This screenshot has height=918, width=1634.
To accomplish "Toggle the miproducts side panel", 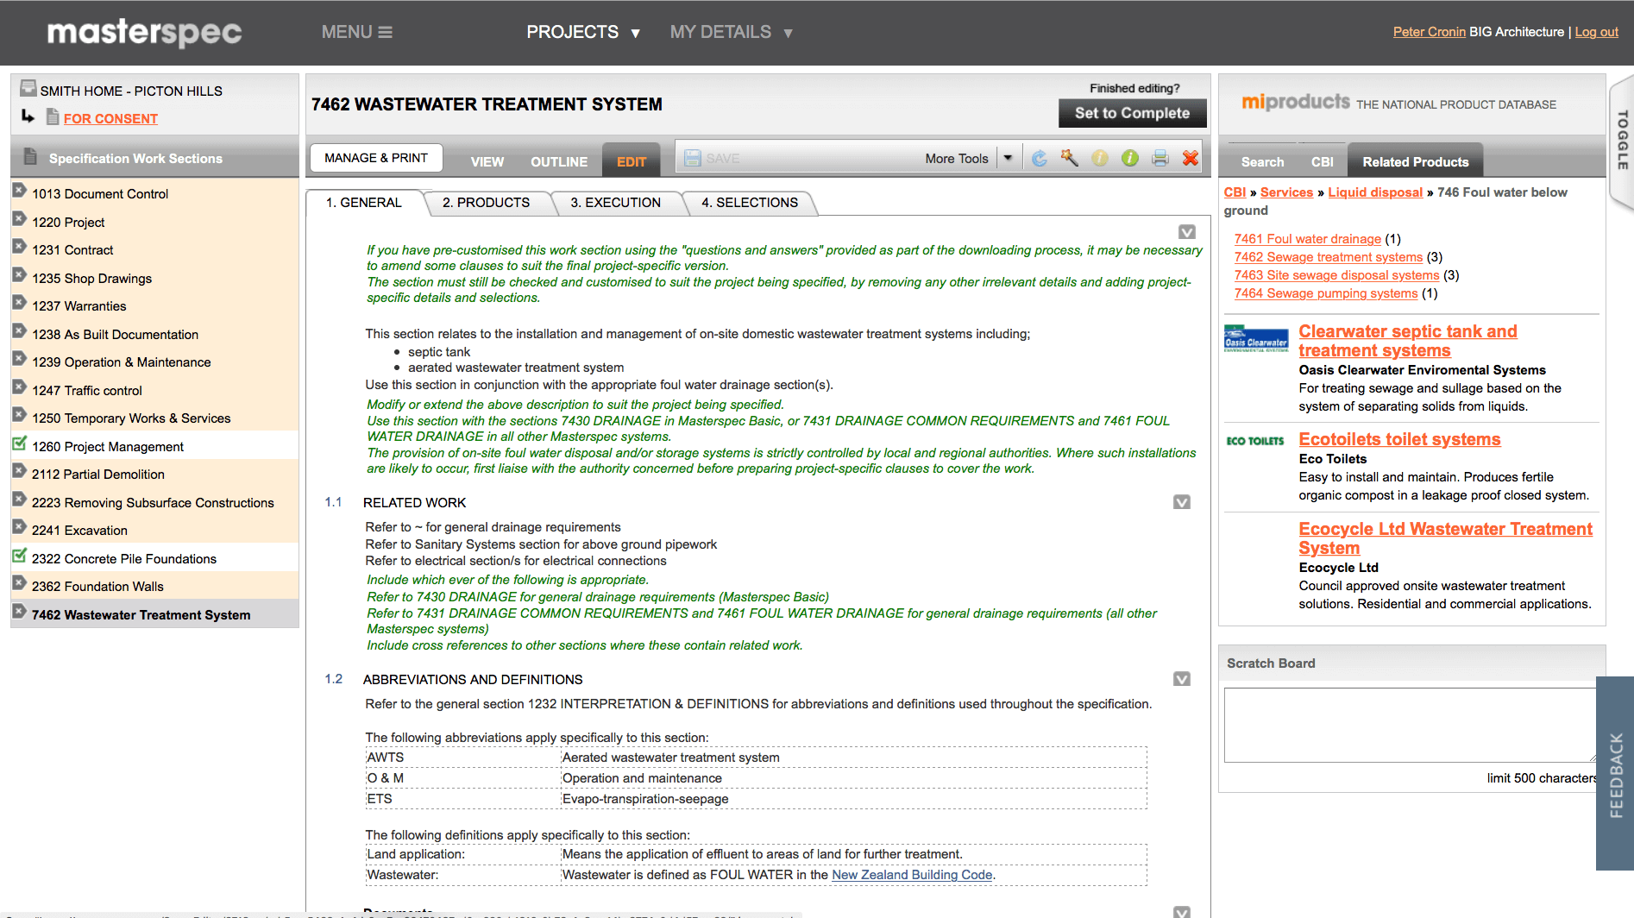I will (1622, 141).
